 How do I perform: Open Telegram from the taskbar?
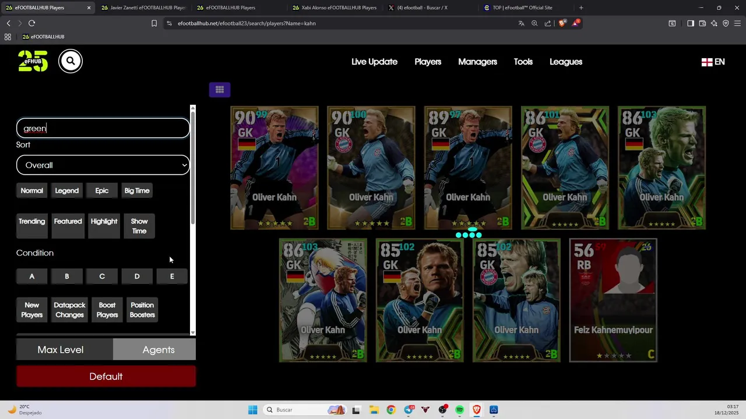[x=409, y=410]
